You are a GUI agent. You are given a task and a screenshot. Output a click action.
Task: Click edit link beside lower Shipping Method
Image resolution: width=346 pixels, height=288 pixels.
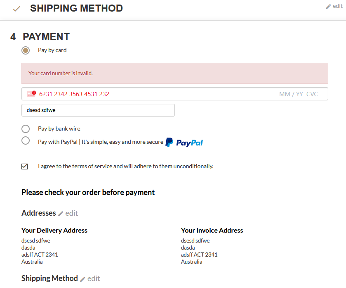[x=94, y=278]
